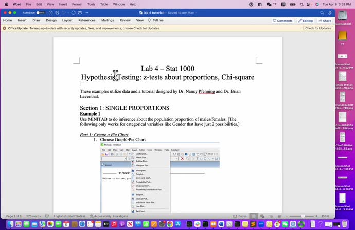Click Check for Updates button
Image resolution: width=355 pixels, height=230 pixels.
318,28
